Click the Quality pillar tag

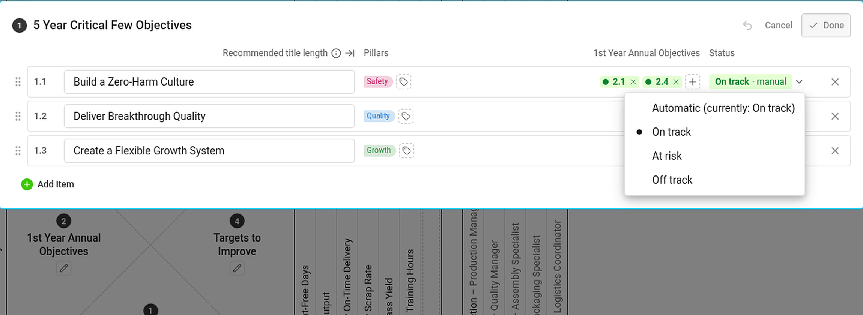tap(379, 116)
